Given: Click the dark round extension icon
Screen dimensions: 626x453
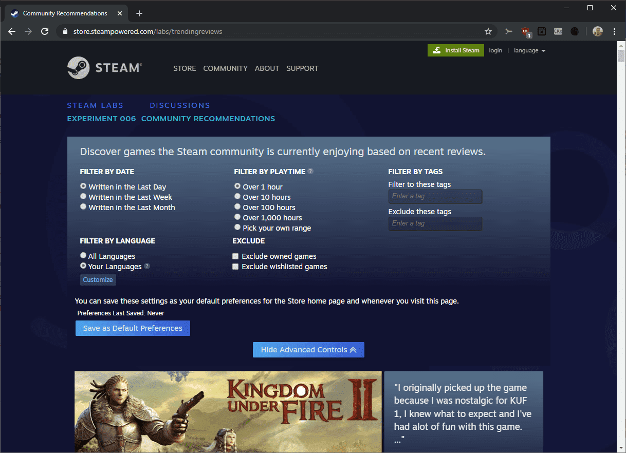Looking at the screenshot, I should click(575, 31).
